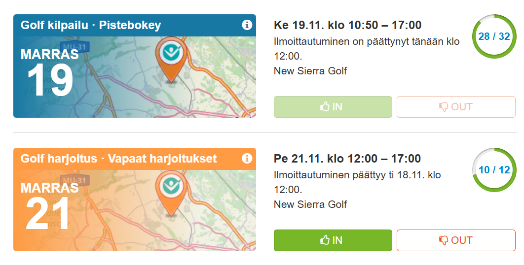Open info icon on Golf harjoitus card

[x=247, y=159]
